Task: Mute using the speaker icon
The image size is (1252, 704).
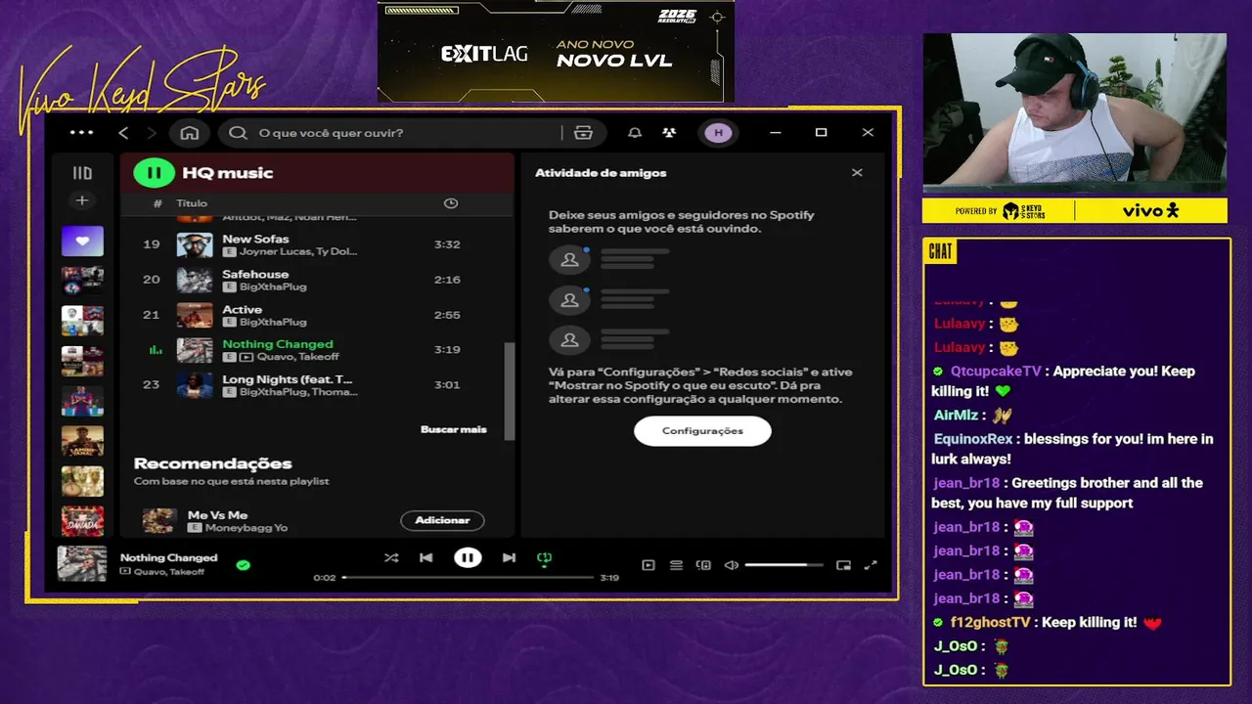Action: click(732, 565)
